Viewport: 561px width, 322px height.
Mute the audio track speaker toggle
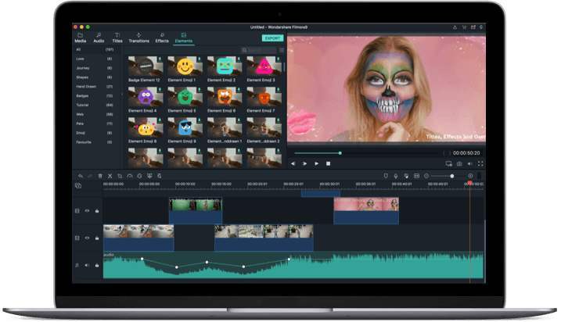pyautogui.click(x=87, y=266)
